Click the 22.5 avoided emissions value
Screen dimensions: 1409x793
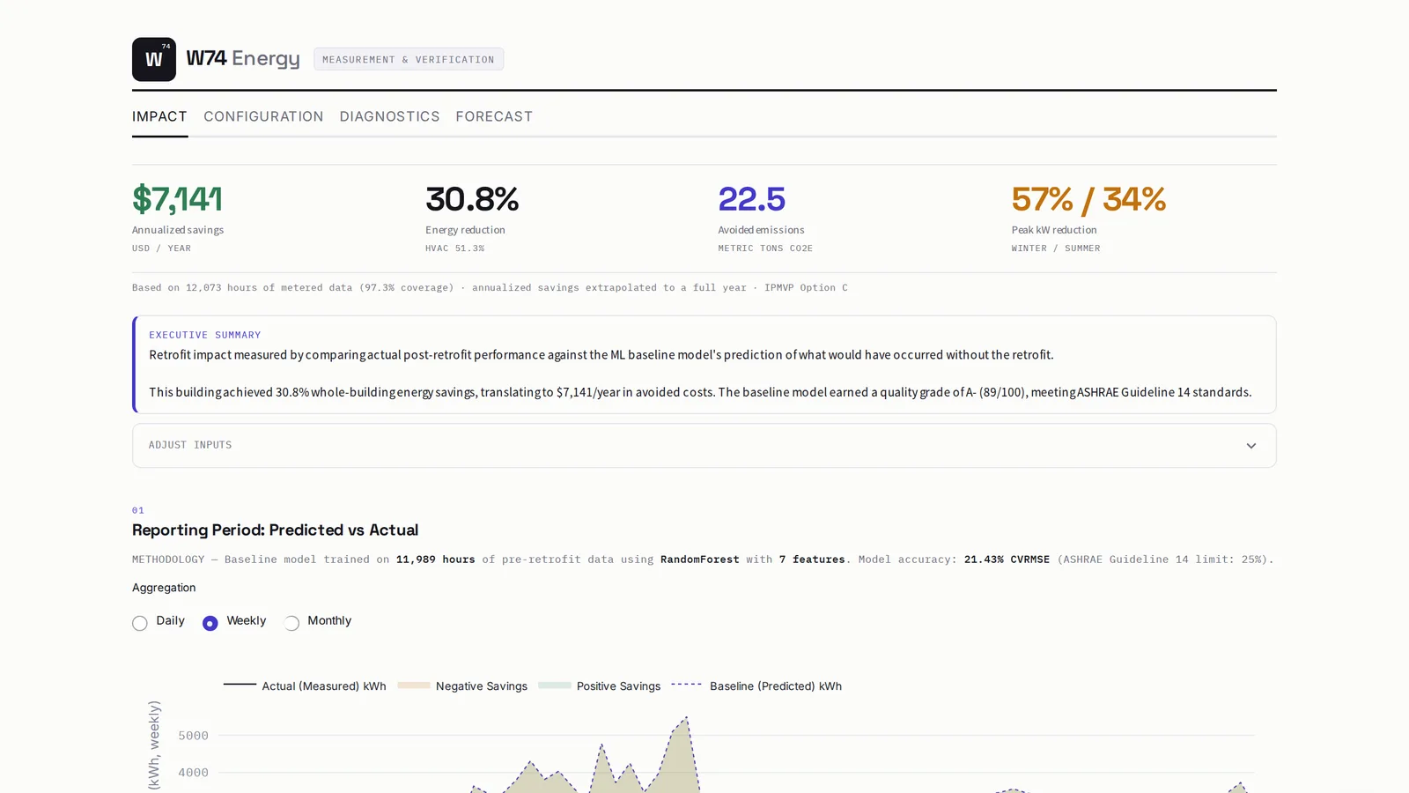click(x=751, y=199)
